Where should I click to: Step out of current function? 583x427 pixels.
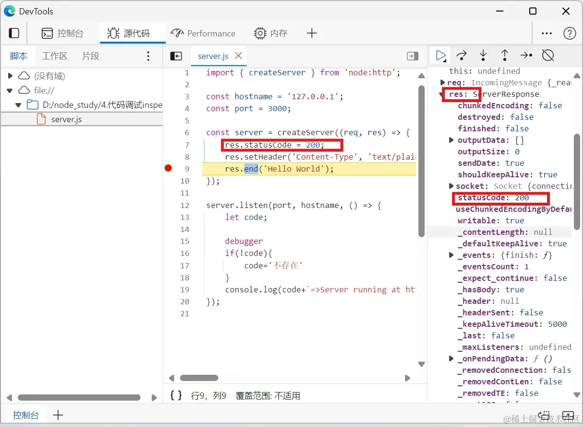505,56
